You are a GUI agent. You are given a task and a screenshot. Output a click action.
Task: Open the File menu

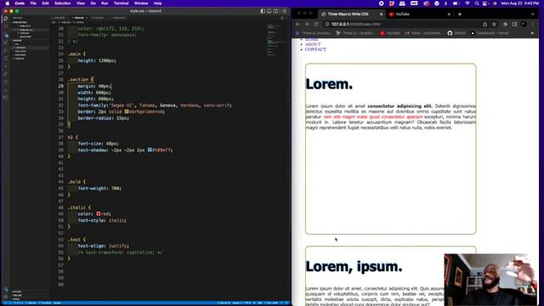click(33, 3)
